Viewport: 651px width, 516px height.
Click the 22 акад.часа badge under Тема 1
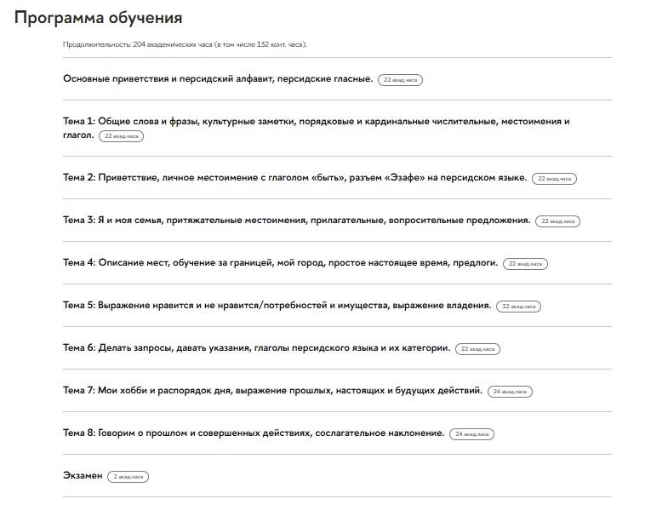[121, 136]
